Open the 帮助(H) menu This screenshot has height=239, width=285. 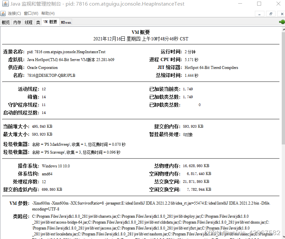point(48,13)
